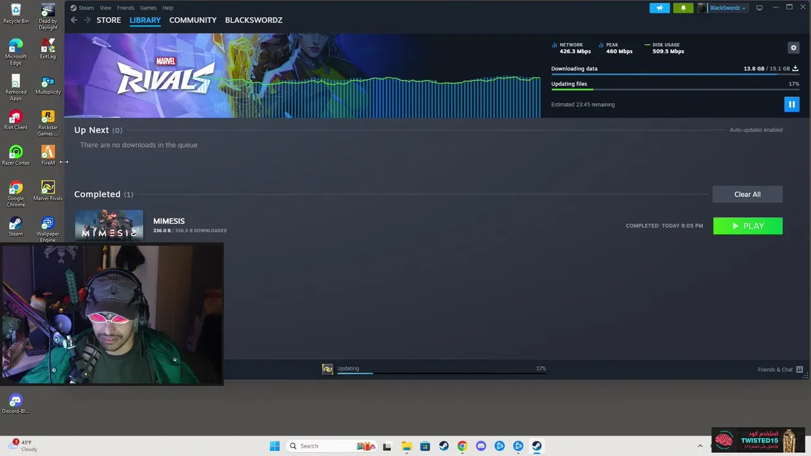Click the MIMESIS title text
Viewport: 811px width, 456px height.
169,221
